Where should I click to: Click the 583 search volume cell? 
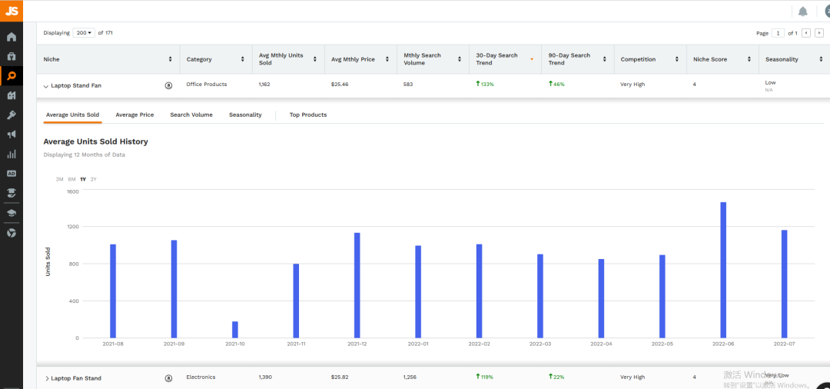408,84
